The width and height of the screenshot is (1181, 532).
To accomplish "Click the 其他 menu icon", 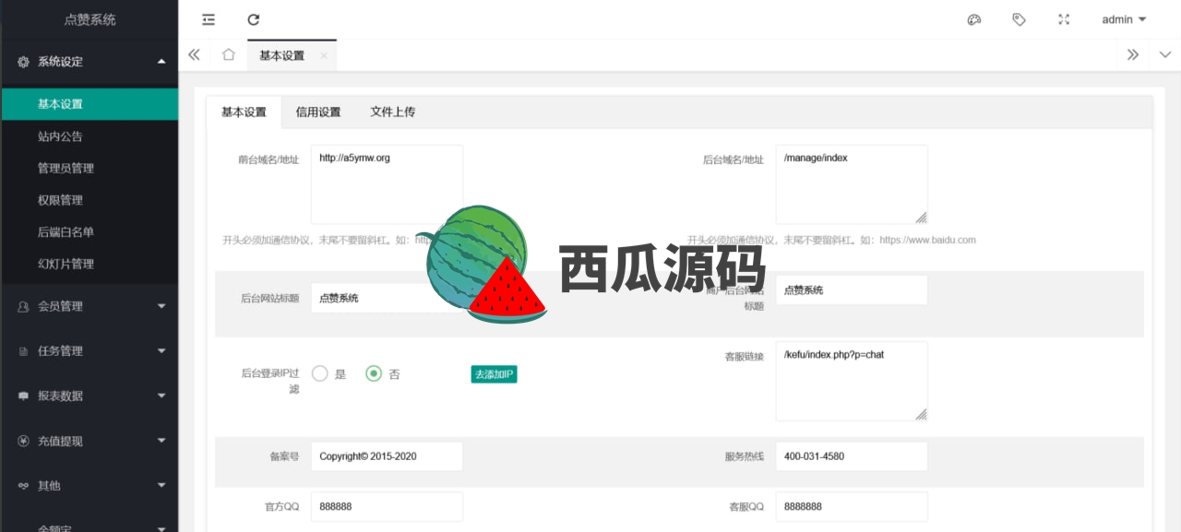I will click(x=24, y=485).
